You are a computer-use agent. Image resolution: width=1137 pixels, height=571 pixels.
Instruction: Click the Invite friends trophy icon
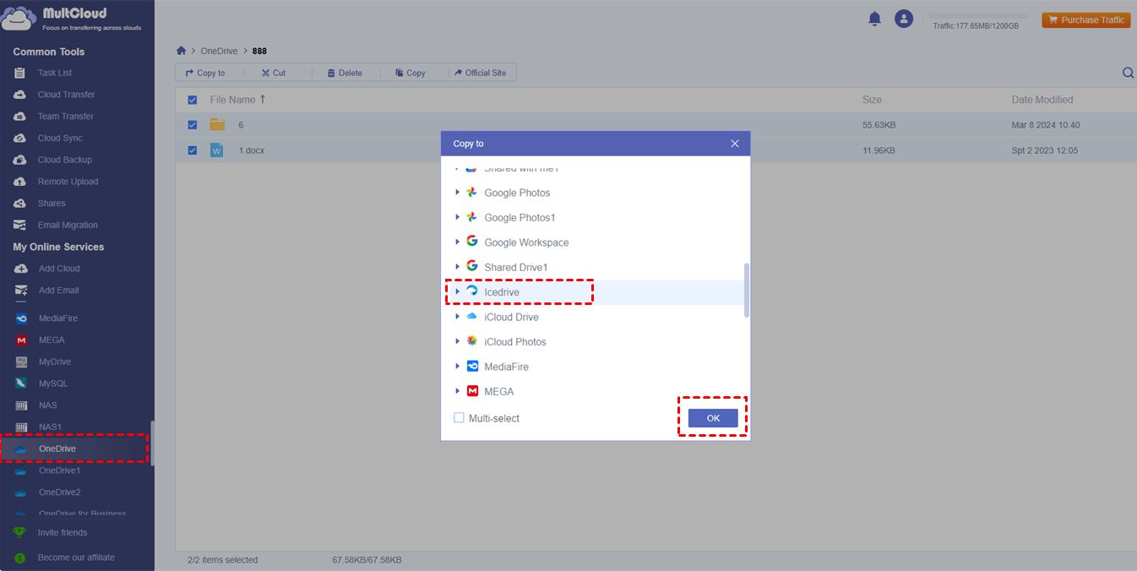coord(19,533)
